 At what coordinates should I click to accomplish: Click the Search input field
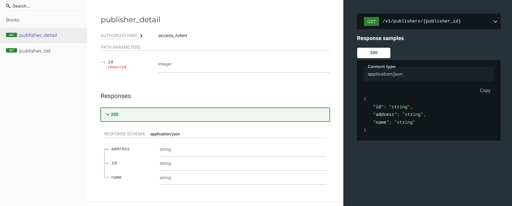click(x=43, y=6)
